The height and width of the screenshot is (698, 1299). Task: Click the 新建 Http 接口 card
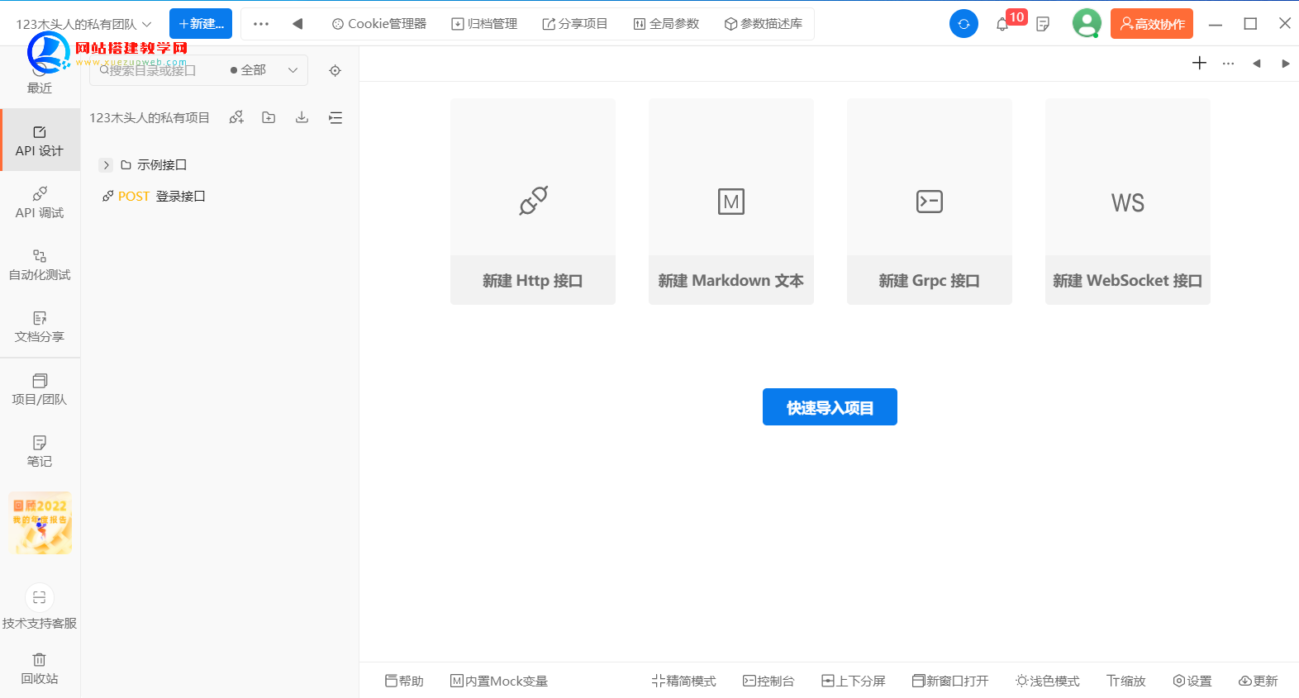(533, 202)
